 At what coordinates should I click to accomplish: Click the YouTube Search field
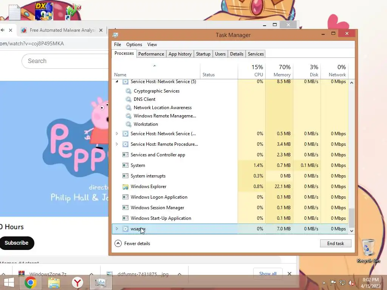coord(65,61)
